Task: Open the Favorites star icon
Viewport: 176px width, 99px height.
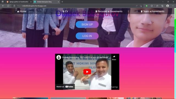Action: [157, 6]
